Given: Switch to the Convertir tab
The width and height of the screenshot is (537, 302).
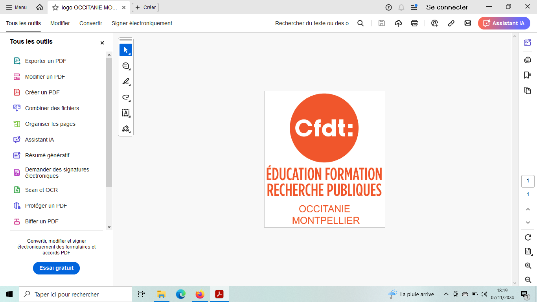Looking at the screenshot, I should tap(91, 23).
